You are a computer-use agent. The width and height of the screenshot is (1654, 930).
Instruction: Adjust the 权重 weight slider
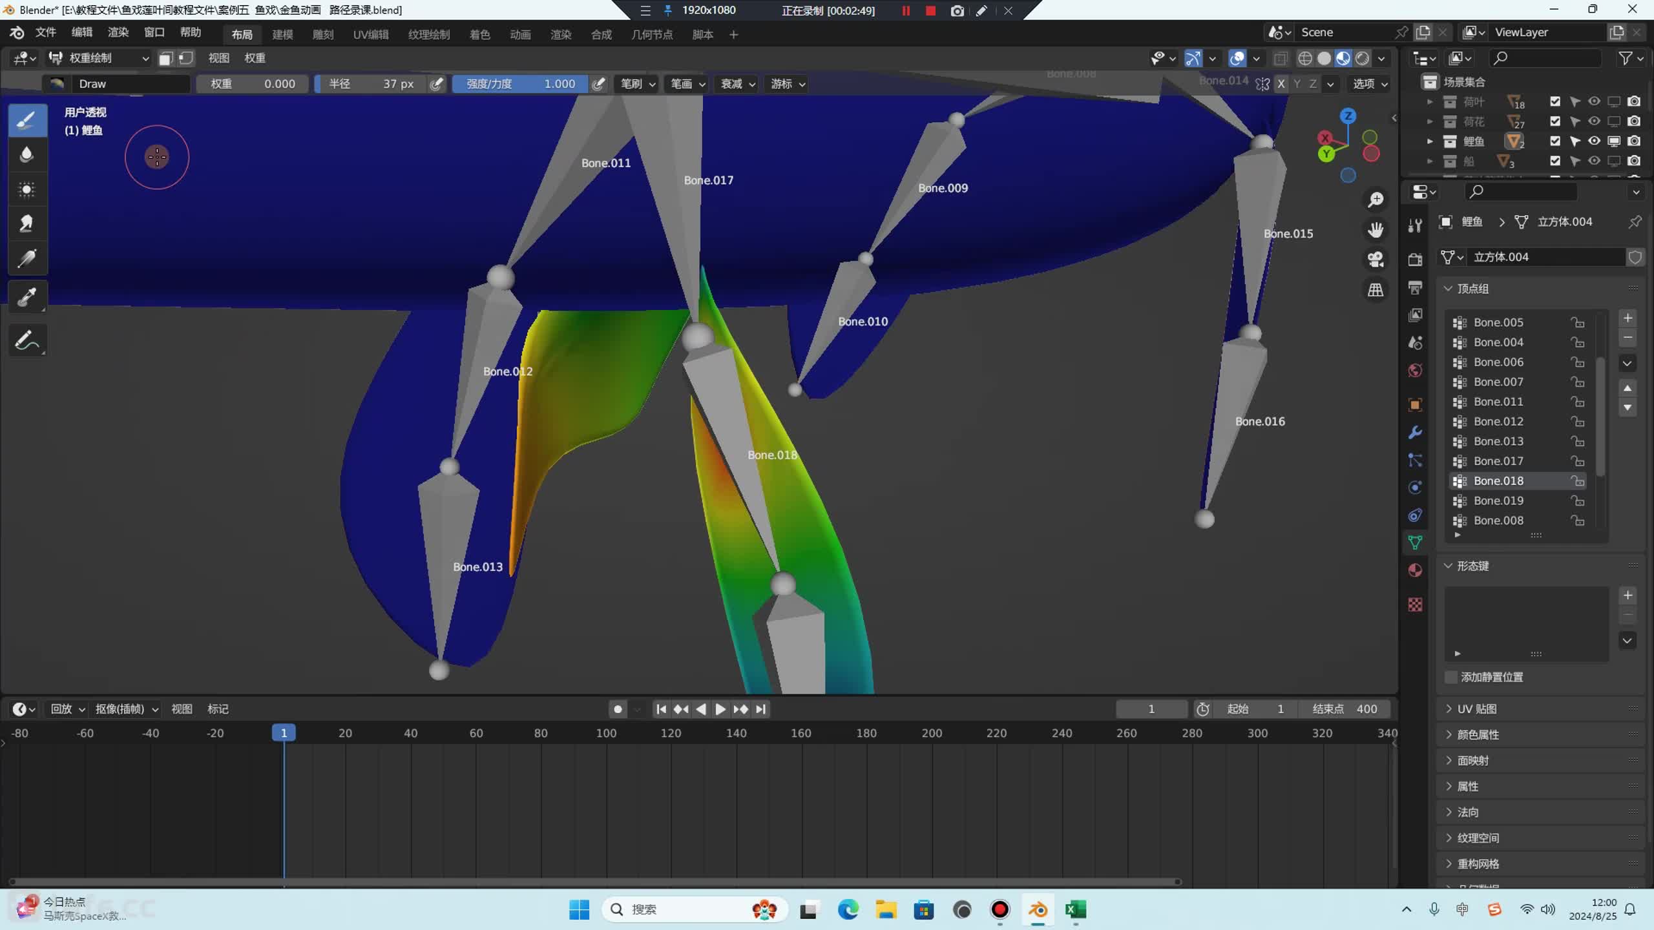(252, 84)
